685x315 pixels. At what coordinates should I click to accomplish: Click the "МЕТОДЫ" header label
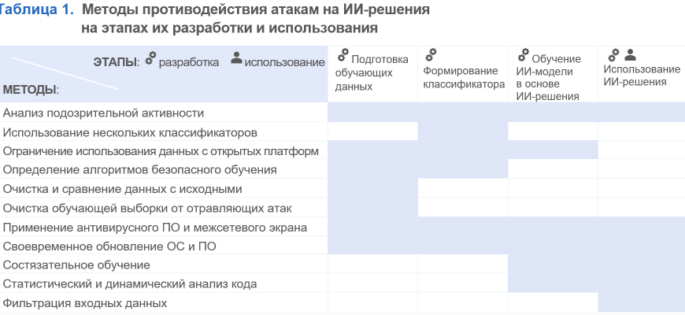[31, 90]
